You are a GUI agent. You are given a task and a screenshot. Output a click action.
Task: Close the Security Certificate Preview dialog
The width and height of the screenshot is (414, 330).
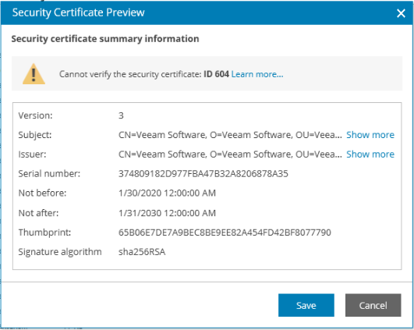point(401,13)
